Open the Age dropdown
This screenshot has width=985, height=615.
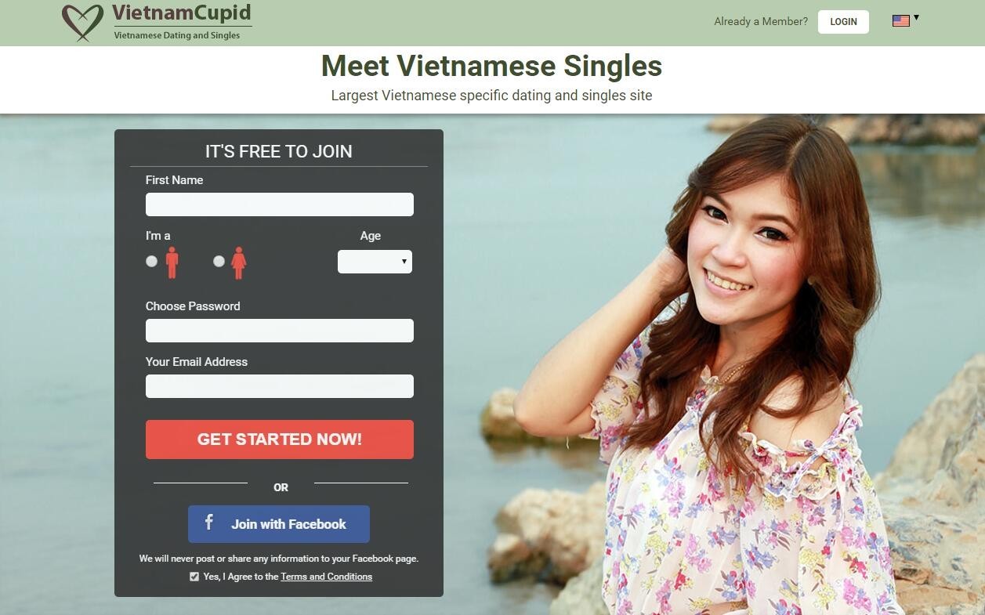click(375, 262)
